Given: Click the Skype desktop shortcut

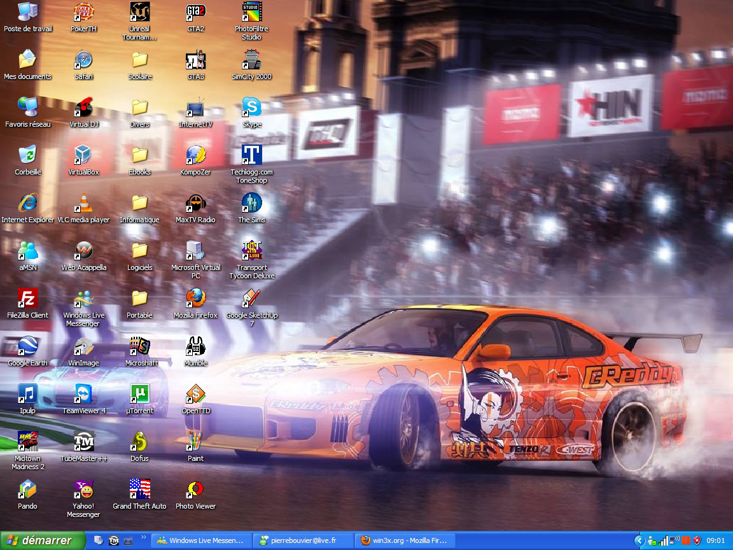Looking at the screenshot, I should [x=251, y=108].
